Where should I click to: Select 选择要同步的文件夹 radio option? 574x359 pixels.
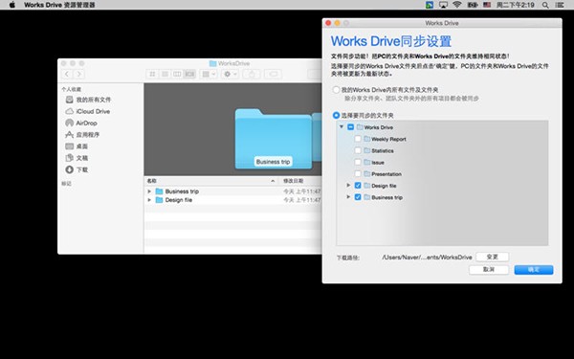point(336,116)
